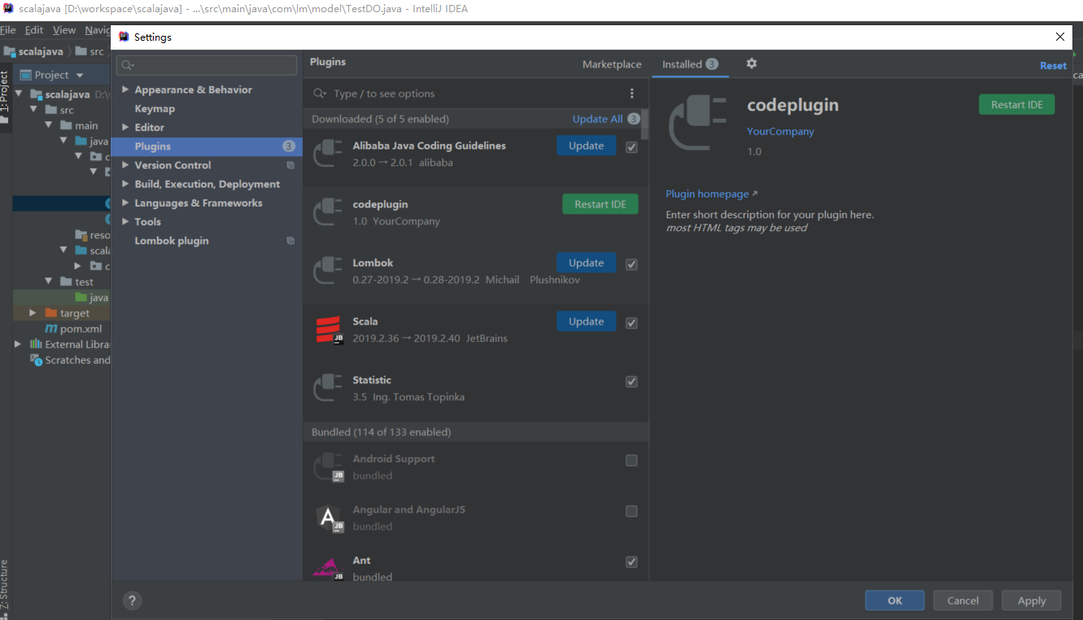
Task: Click the Ant plugin logo
Action: click(329, 568)
